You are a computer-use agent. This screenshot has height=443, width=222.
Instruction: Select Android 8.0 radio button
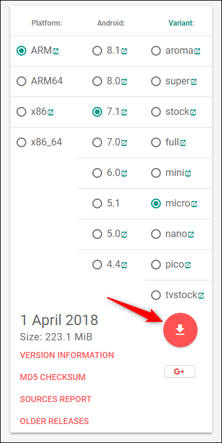click(x=97, y=81)
